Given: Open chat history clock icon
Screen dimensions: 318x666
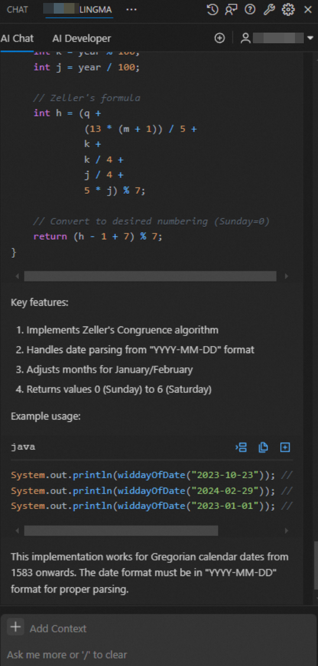Looking at the screenshot, I should [x=212, y=9].
